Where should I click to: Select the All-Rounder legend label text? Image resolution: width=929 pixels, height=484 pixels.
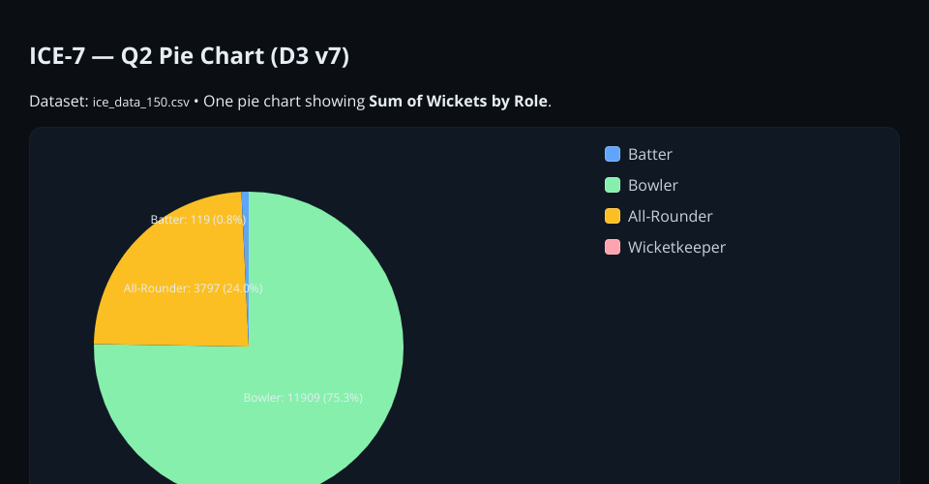pyautogui.click(x=670, y=216)
